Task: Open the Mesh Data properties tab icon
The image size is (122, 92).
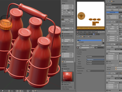Action: 92,34
